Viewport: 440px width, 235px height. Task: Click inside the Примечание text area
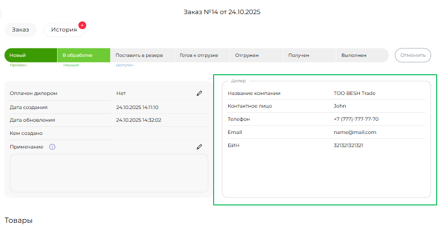[109, 173]
